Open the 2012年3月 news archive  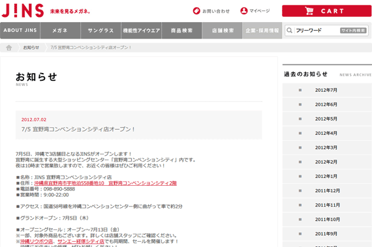[327, 147]
